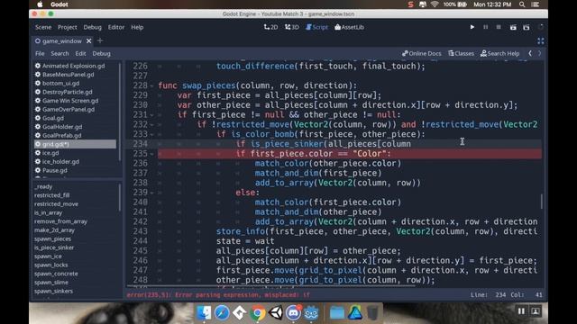
Task: Fold the code block at line 233
Action: (152, 134)
